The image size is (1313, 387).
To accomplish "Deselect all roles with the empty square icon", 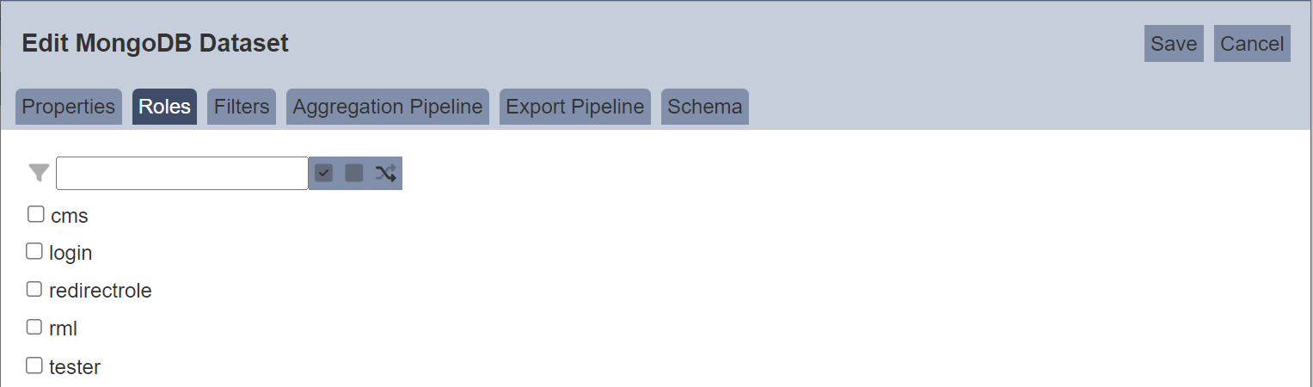I will pyautogui.click(x=354, y=173).
